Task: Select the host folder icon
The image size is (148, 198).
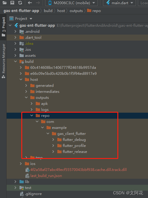Action: pos(27,80)
